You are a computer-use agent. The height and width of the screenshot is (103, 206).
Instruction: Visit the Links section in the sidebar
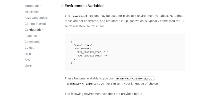click(28, 66)
